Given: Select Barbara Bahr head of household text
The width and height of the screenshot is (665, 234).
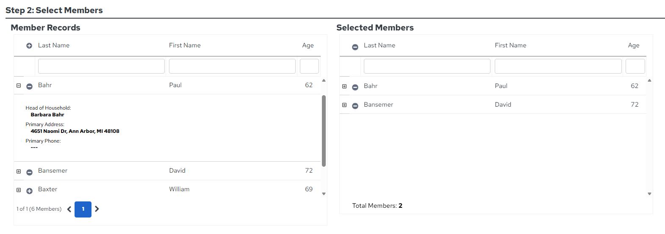Looking at the screenshot, I should [47, 115].
